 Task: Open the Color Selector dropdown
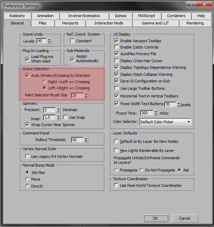[165, 122]
